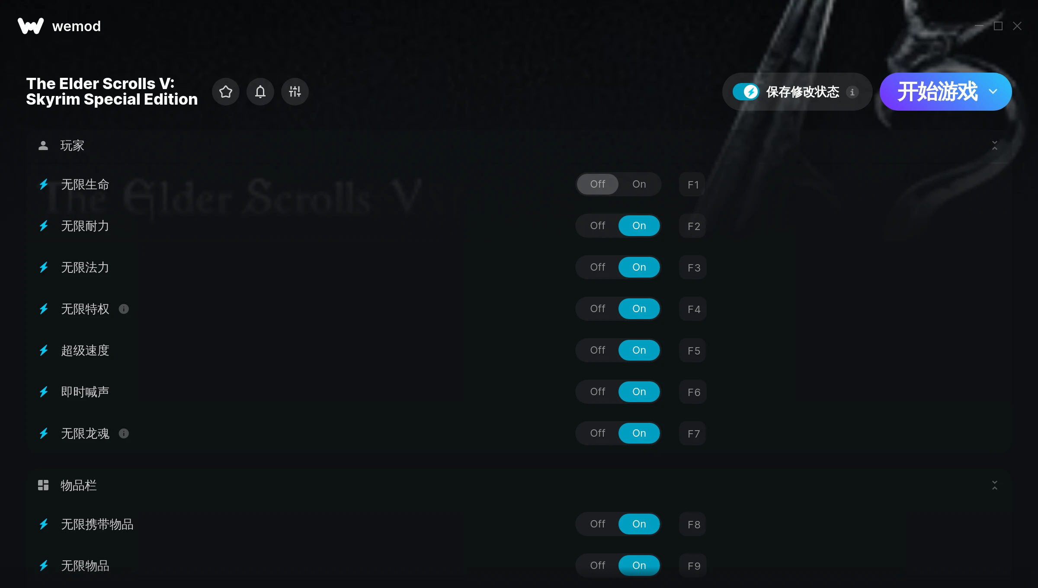The width and height of the screenshot is (1038, 588).
Task: Open the sliders settings icon
Action: coord(295,92)
